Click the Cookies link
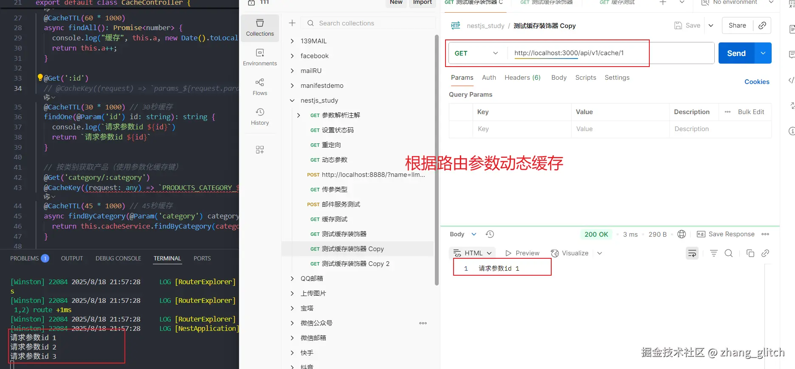Image resolution: width=795 pixels, height=369 pixels. click(x=757, y=82)
